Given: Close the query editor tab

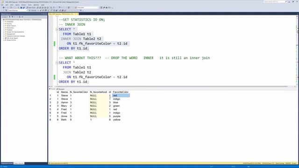Looking at the screenshot, I should click(x=77, y=14).
